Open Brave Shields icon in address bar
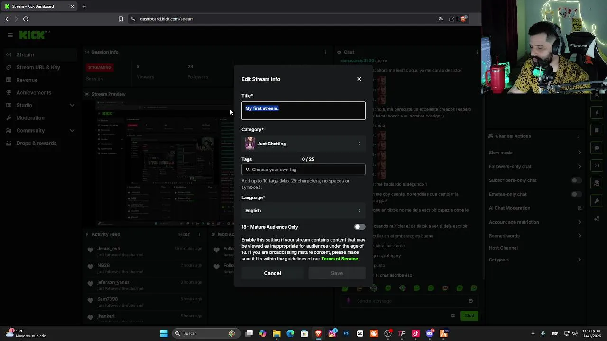The height and width of the screenshot is (341, 607). tap(463, 19)
